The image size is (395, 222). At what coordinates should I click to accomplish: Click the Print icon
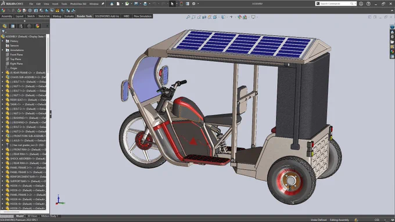(145, 4)
